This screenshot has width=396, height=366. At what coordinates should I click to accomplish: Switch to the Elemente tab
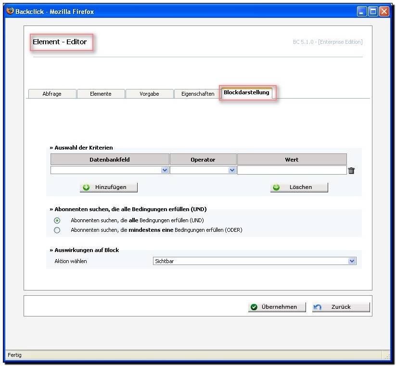(x=101, y=94)
